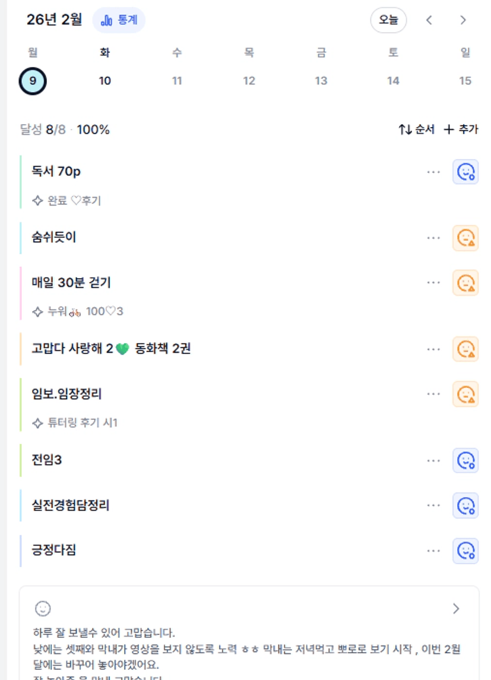Open the 통계 statistics button
This screenshot has width=491, height=680.
pos(119,20)
